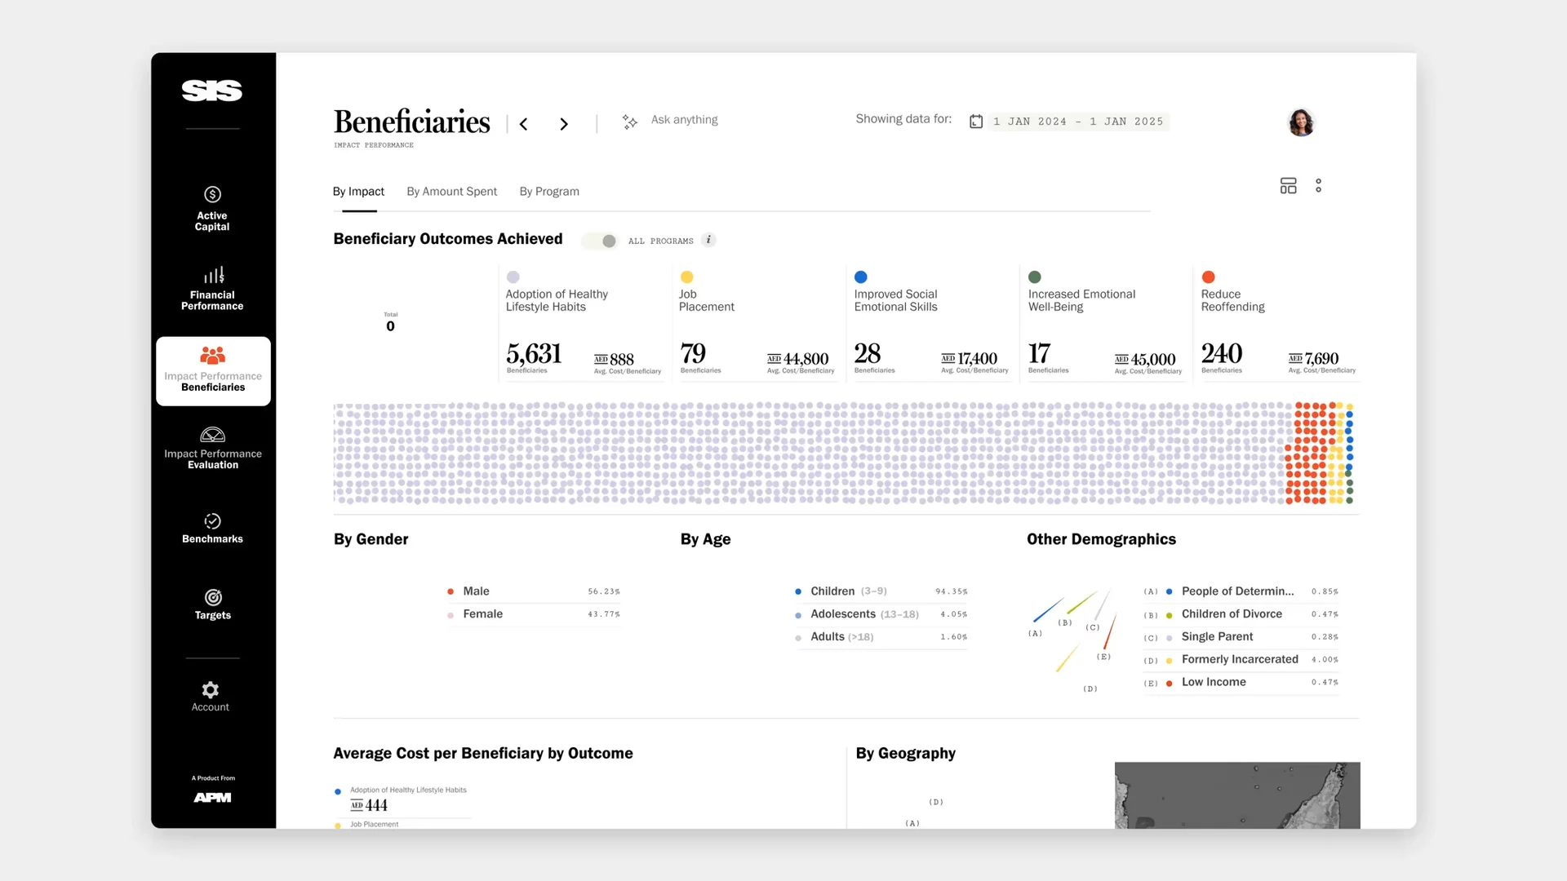
Task: Click the By Geography map thumbnail
Action: point(1236,795)
